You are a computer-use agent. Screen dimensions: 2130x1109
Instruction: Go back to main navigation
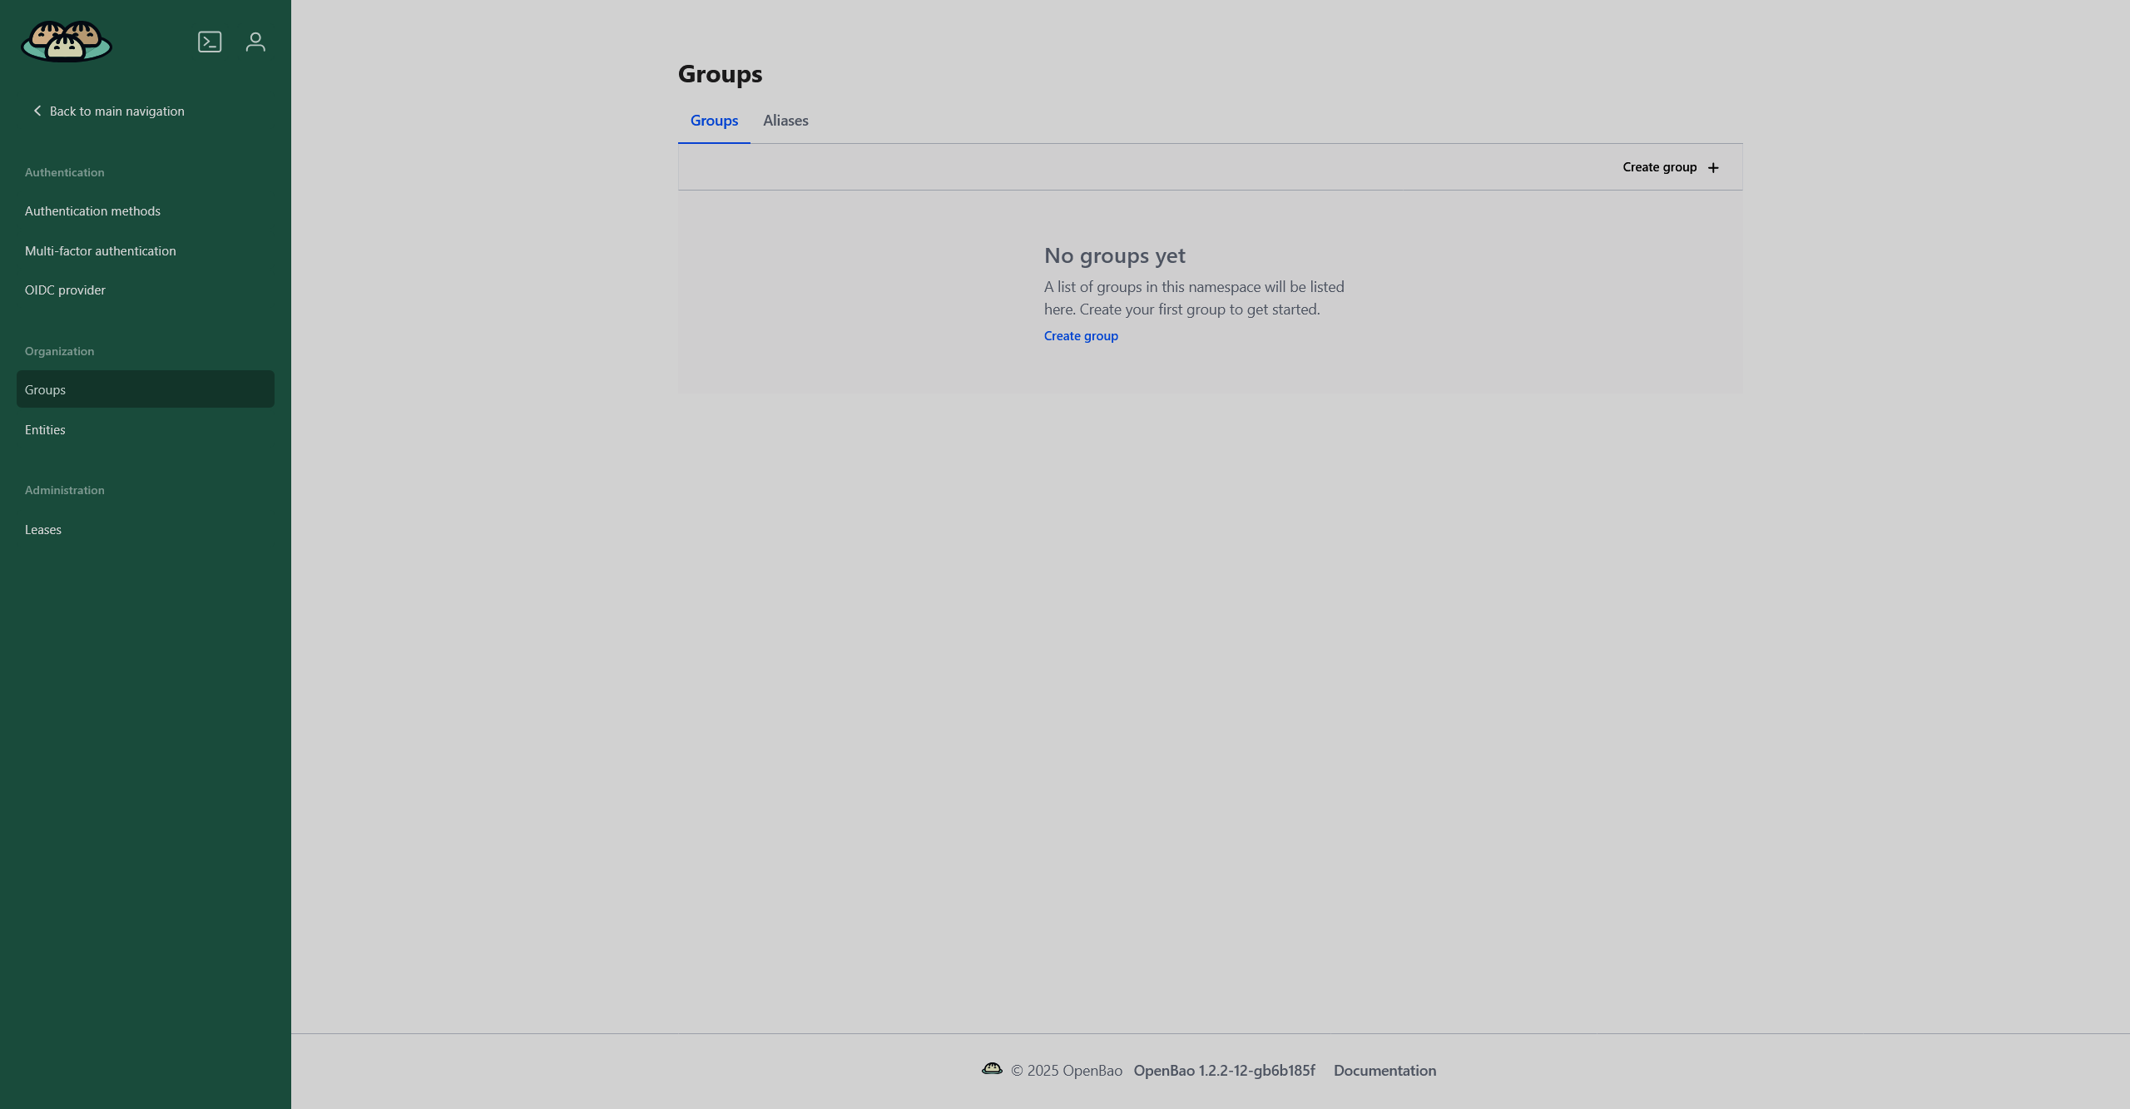pos(116,111)
